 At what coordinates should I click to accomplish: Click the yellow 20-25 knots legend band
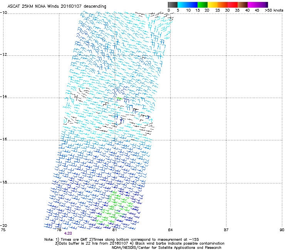pyautogui.click(x=213, y=5)
